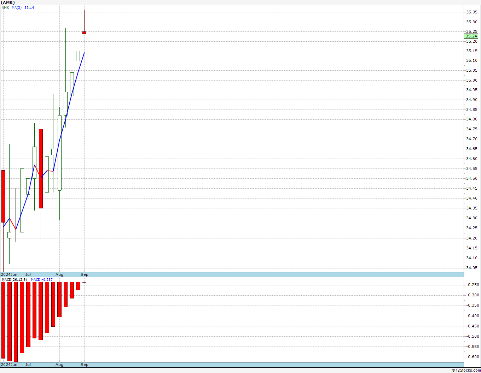
Task: Select the -0.600 MACD axis label
Action: [472, 357]
